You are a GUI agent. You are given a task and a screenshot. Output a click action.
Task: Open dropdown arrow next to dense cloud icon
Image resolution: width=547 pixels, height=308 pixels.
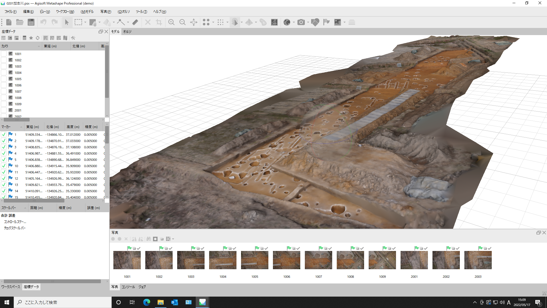(227, 22)
